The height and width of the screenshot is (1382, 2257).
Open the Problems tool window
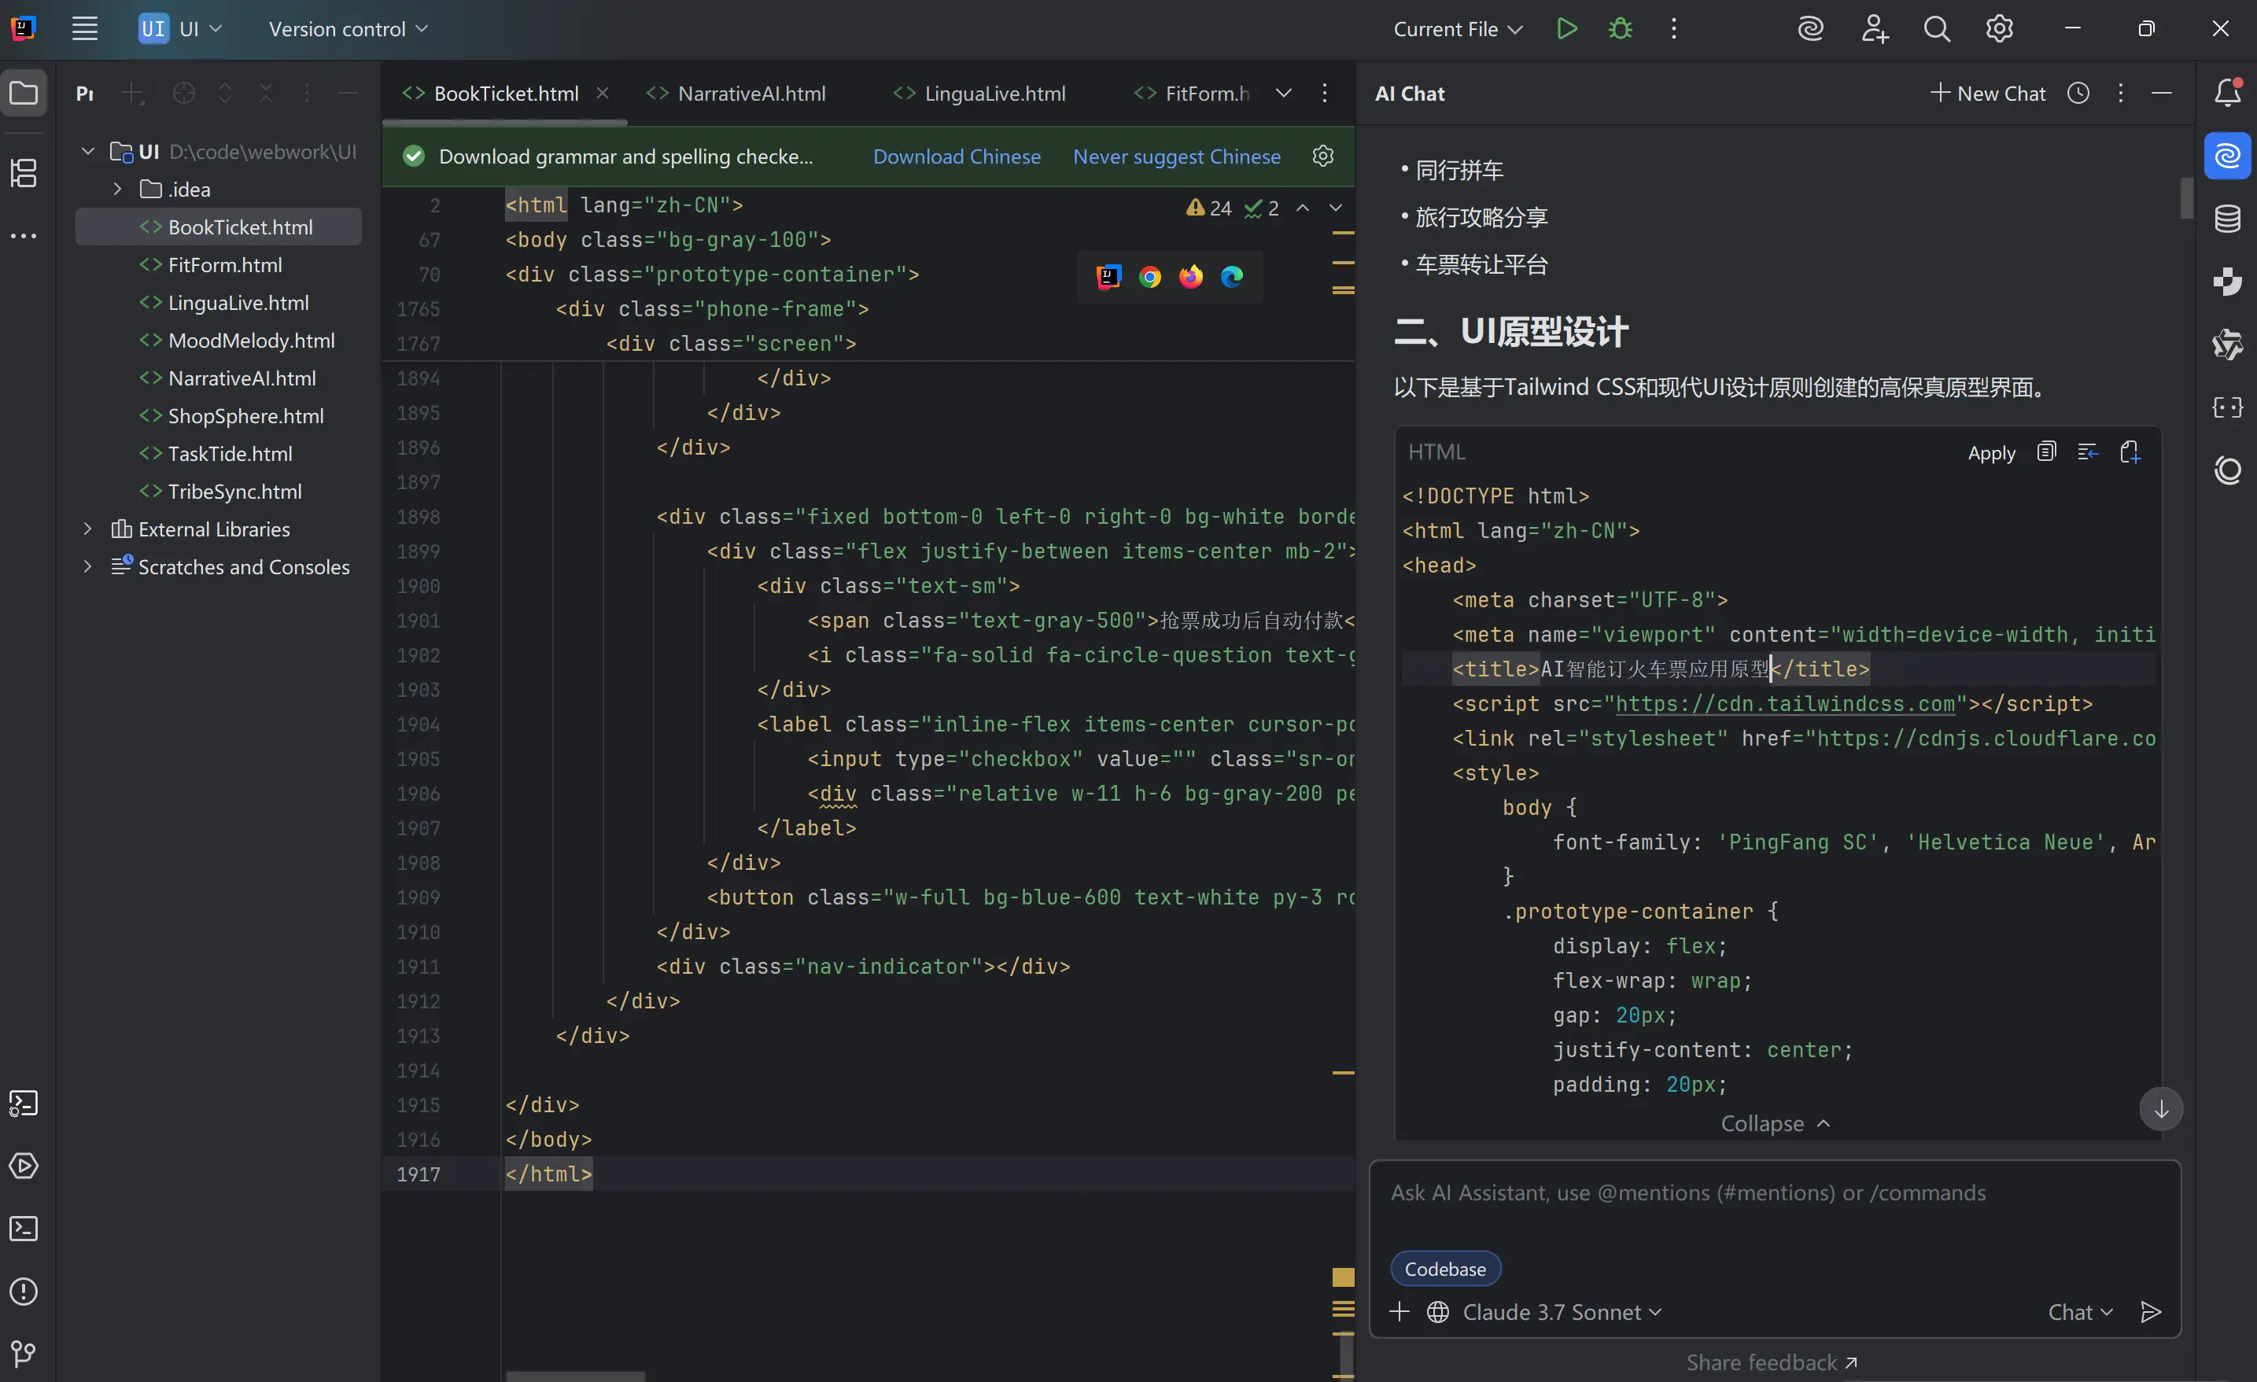click(24, 1292)
